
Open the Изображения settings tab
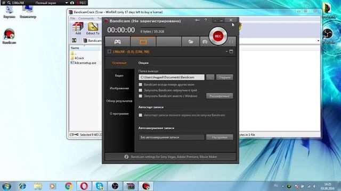119,88
